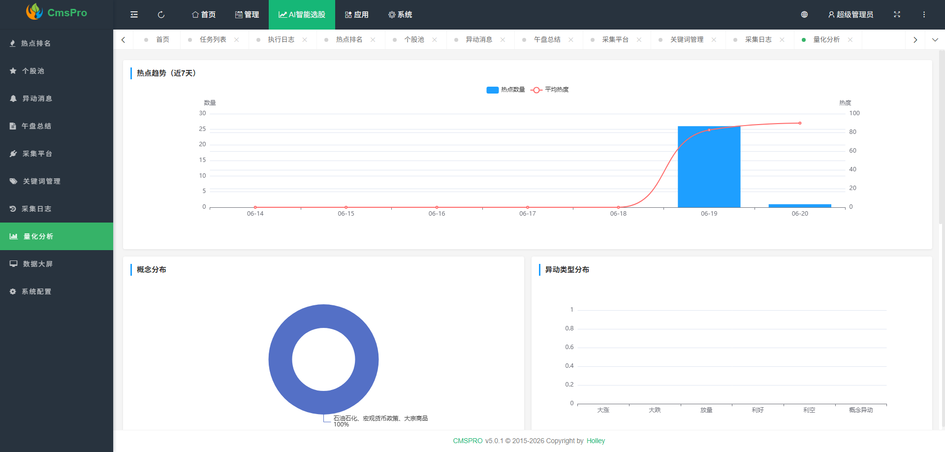Close the 执行日志 tab
This screenshot has width=945, height=452.
[305, 40]
